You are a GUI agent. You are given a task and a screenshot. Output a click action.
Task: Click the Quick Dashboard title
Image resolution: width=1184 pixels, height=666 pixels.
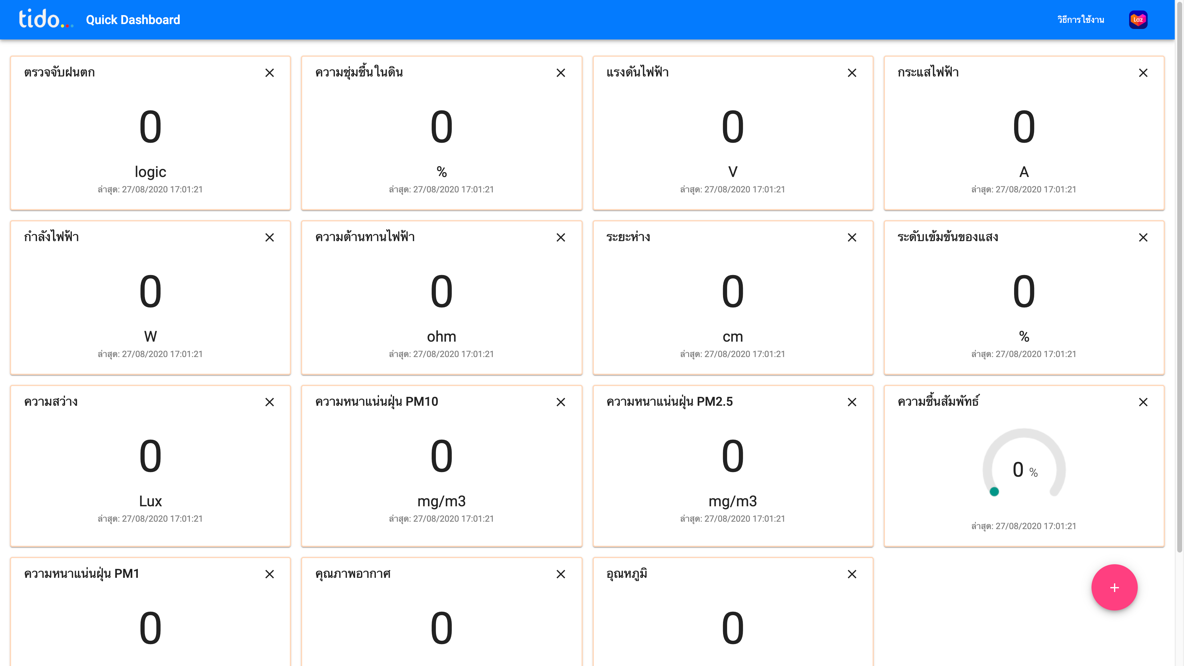133,20
